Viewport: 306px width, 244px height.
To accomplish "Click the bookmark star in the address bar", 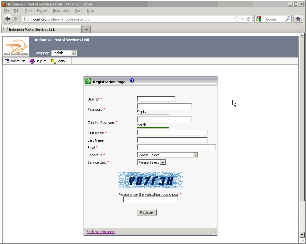I will [237, 19].
